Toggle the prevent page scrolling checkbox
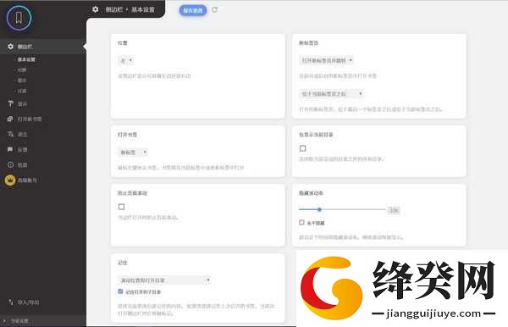Screen dimensions: 508x327 121,207
